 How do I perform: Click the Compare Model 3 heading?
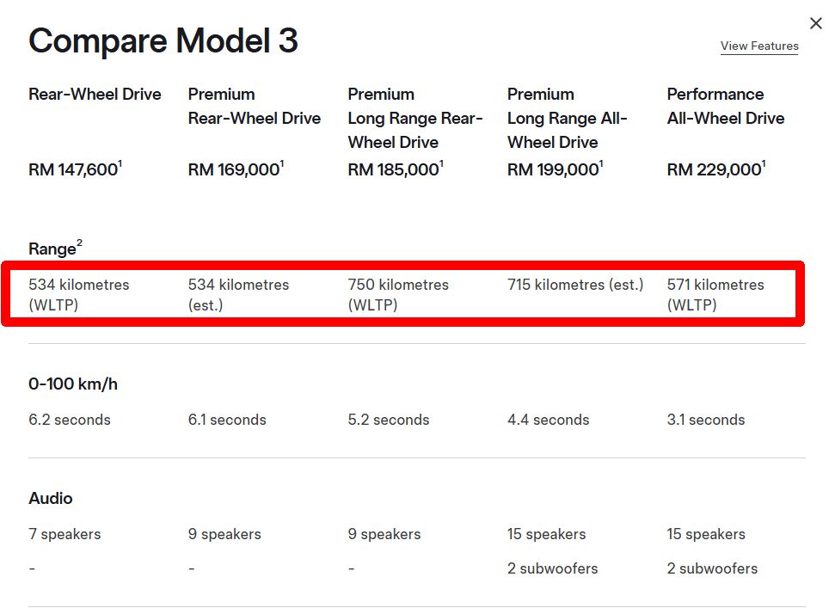point(163,40)
